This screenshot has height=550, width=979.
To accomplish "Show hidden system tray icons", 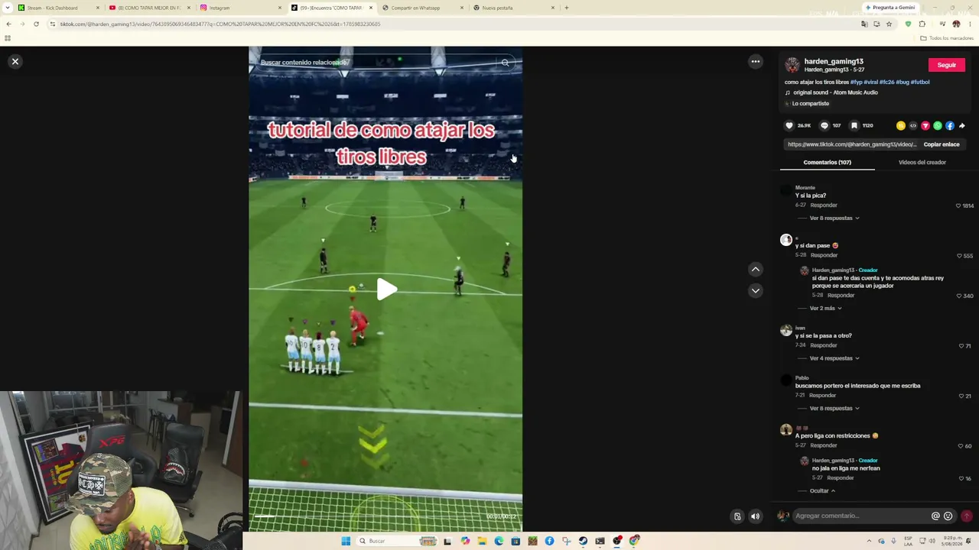I will 869,541.
